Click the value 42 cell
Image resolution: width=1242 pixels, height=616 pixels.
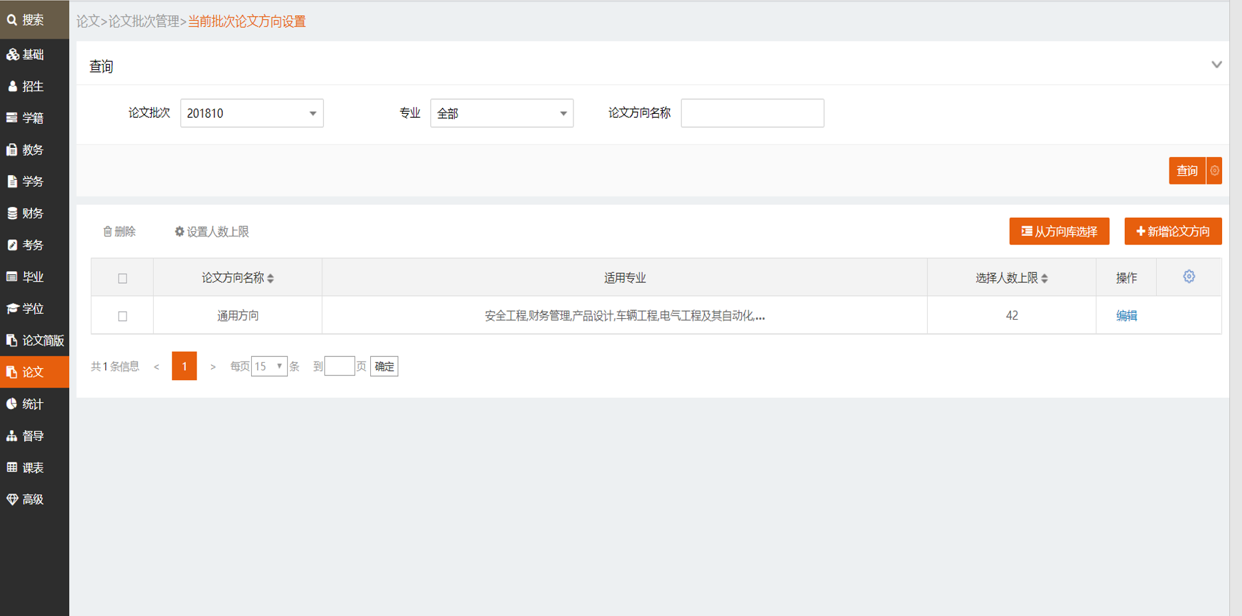pyautogui.click(x=1012, y=316)
